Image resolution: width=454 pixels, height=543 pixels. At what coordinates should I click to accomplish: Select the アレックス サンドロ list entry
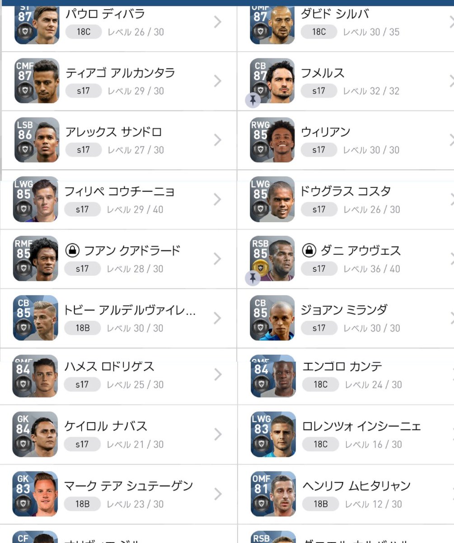pyautogui.click(x=118, y=140)
